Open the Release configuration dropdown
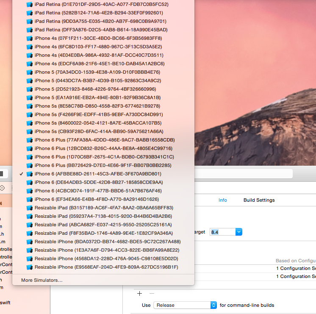Viewport: 316px width, 314px height. tap(185, 305)
